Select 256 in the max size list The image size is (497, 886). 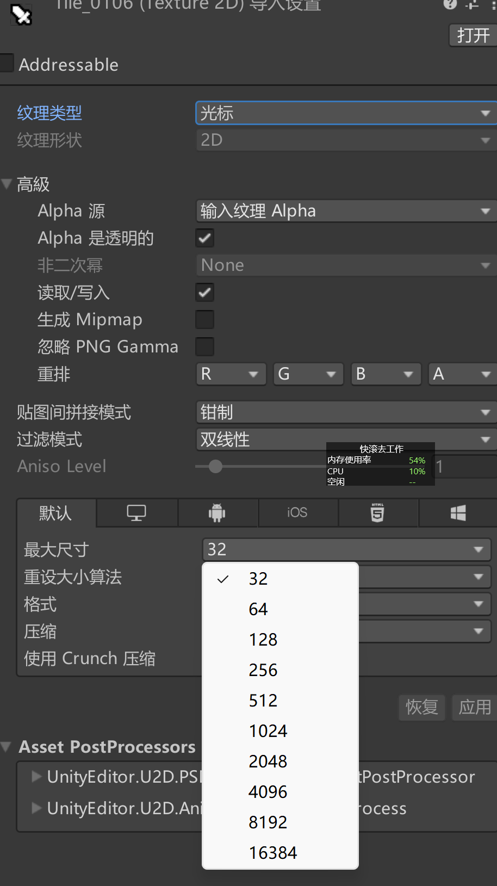tap(263, 670)
